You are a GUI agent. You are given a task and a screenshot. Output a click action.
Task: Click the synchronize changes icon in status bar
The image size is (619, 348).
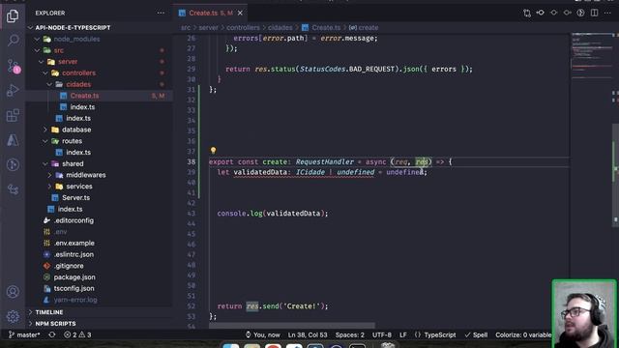51,335
